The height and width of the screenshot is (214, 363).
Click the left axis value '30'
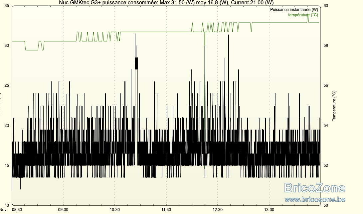click(x=7, y=46)
